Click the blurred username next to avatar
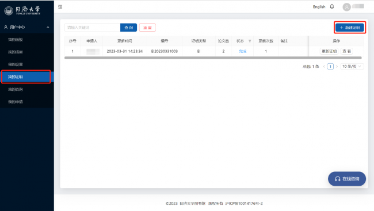Image resolution: width=374 pixels, height=211 pixels. [358, 6]
